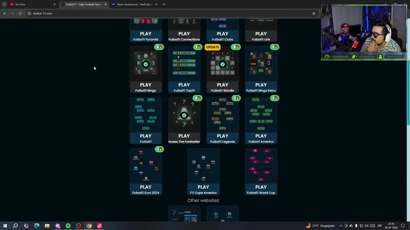Click the flame streak badge on Futbol11 America
Screen dimensions: 410x230
coord(275,98)
